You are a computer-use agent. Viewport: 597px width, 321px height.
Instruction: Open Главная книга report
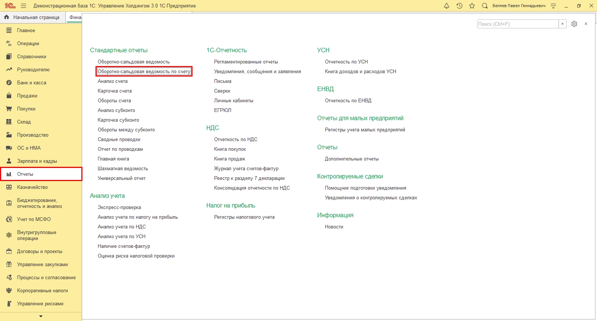pos(113,159)
